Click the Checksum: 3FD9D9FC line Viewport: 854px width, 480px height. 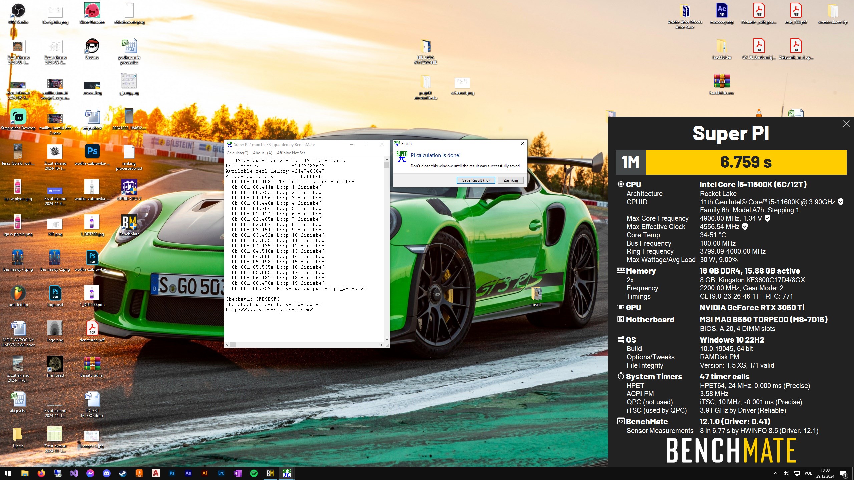tap(253, 299)
